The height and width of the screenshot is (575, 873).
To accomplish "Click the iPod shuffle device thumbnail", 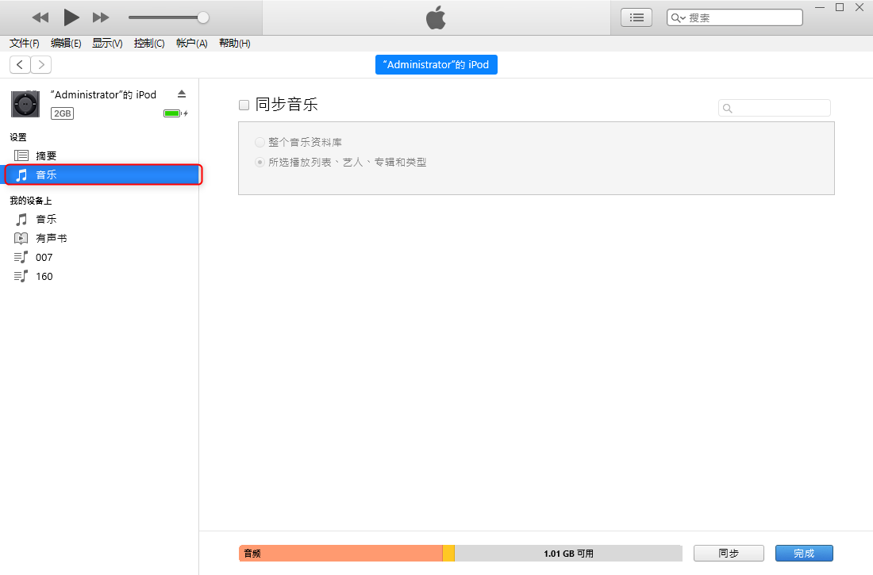I will (x=25, y=104).
